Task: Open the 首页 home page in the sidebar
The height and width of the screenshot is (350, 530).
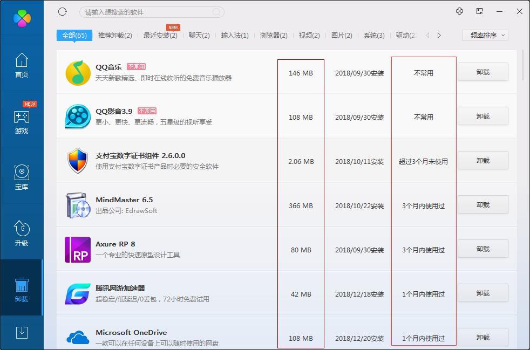Action: coord(21,65)
